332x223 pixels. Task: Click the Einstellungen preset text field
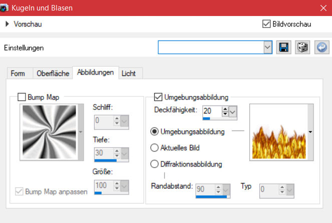click(x=211, y=47)
